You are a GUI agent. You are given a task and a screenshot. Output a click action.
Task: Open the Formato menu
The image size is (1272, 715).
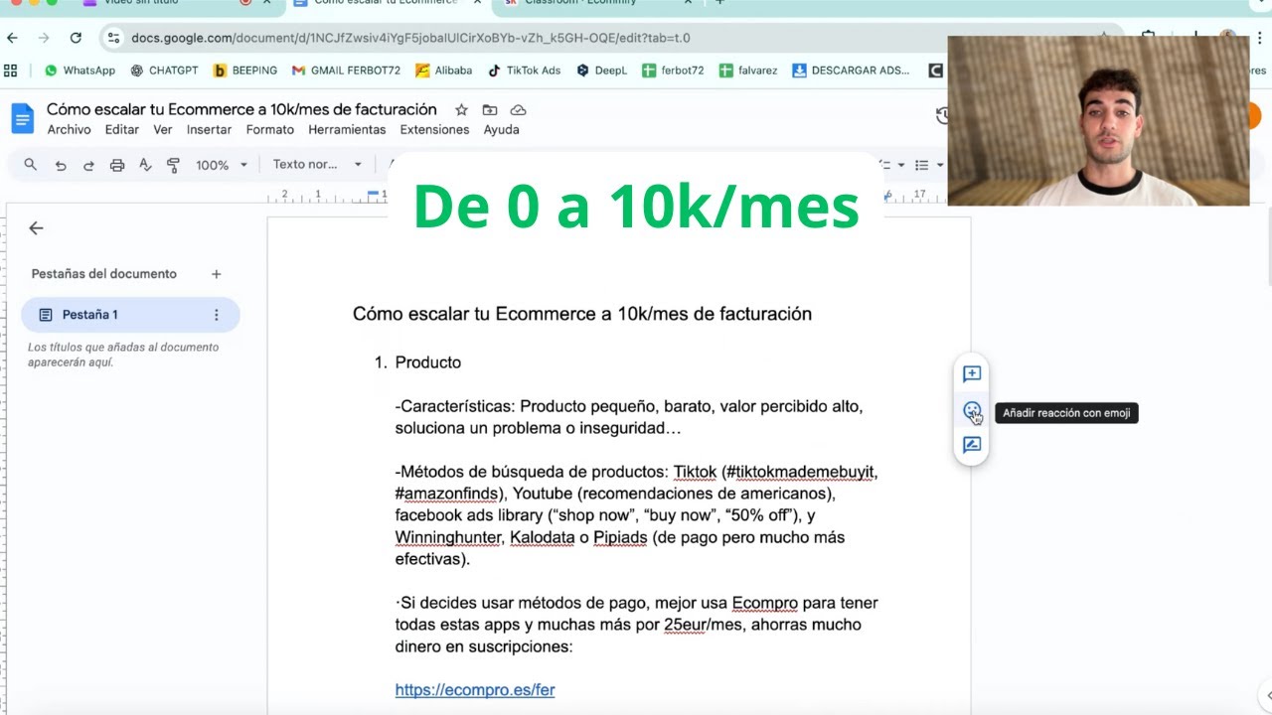click(x=270, y=130)
